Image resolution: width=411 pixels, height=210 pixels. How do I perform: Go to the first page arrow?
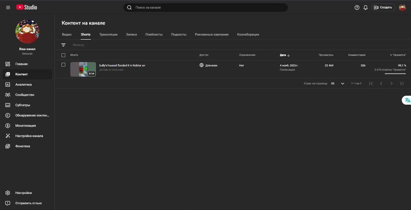pos(371,83)
